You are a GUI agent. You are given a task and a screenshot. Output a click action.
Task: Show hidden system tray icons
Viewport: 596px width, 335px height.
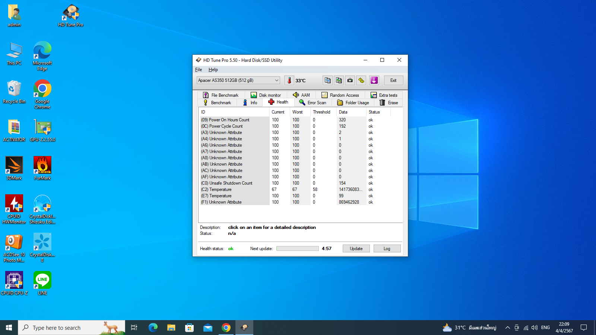[x=507, y=328]
